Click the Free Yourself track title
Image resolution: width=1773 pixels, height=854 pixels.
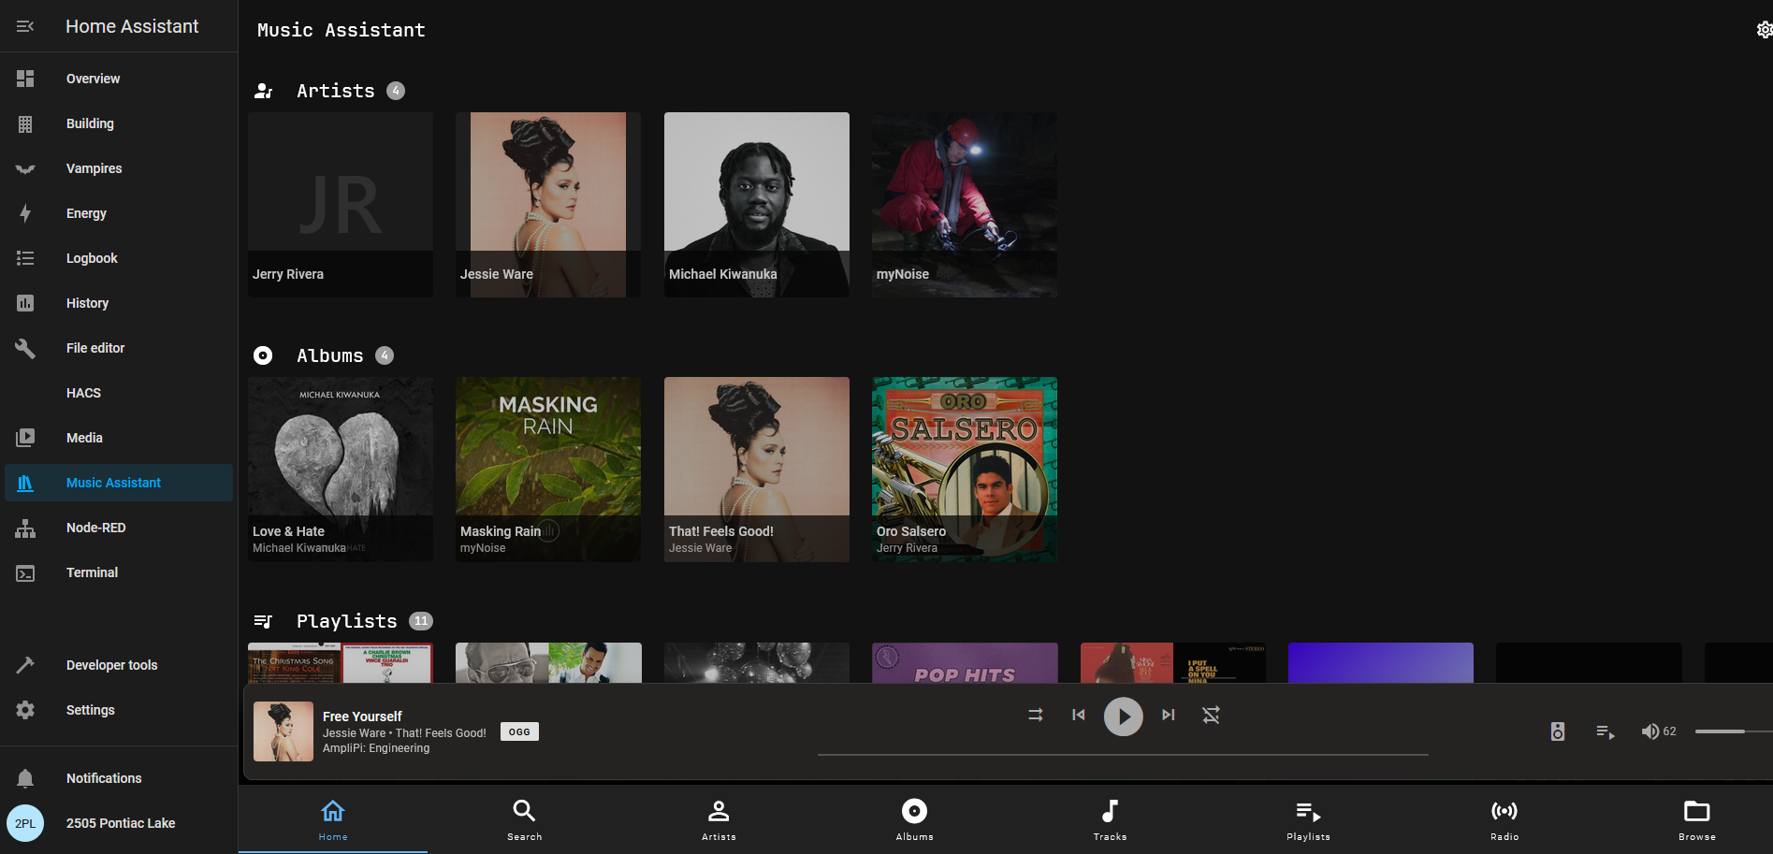pyautogui.click(x=362, y=716)
